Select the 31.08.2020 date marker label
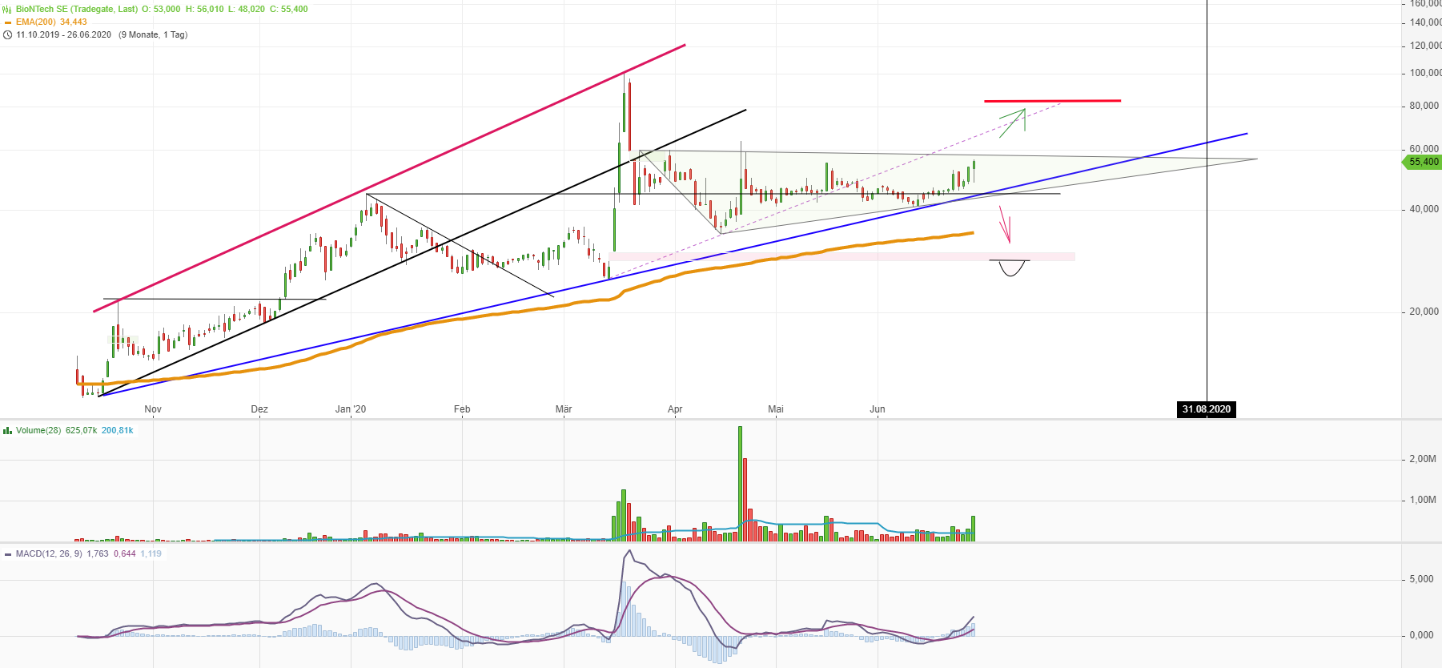The width and height of the screenshot is (1442, 668). pos(1207,409)
